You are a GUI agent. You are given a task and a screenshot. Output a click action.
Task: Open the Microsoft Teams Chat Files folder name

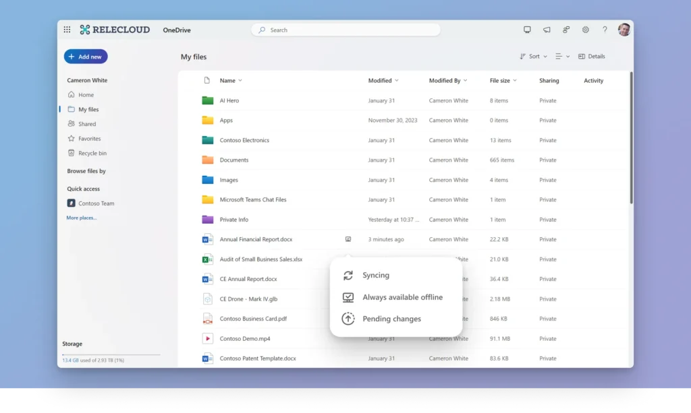(253, 199)
